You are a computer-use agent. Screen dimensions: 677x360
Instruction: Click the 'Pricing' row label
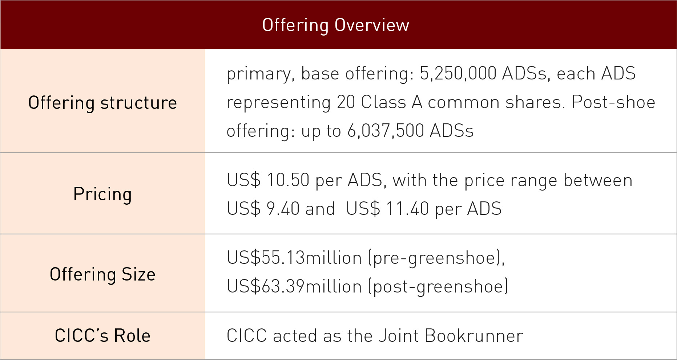click(x=102, y=194)
